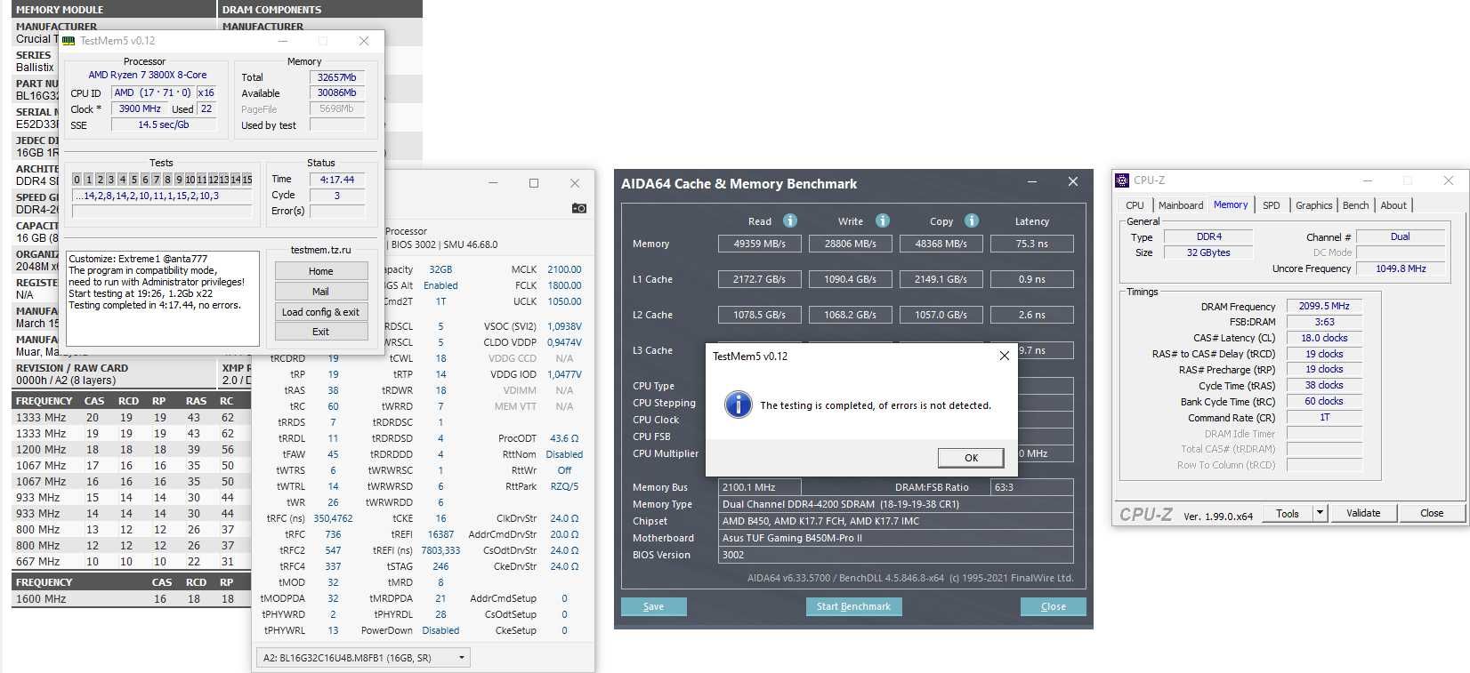The width and height of the screenshot is (1470, 673).
Task: Minimize the CPU-Z window
Action: pyautogui.click(x=1367, y=180)
